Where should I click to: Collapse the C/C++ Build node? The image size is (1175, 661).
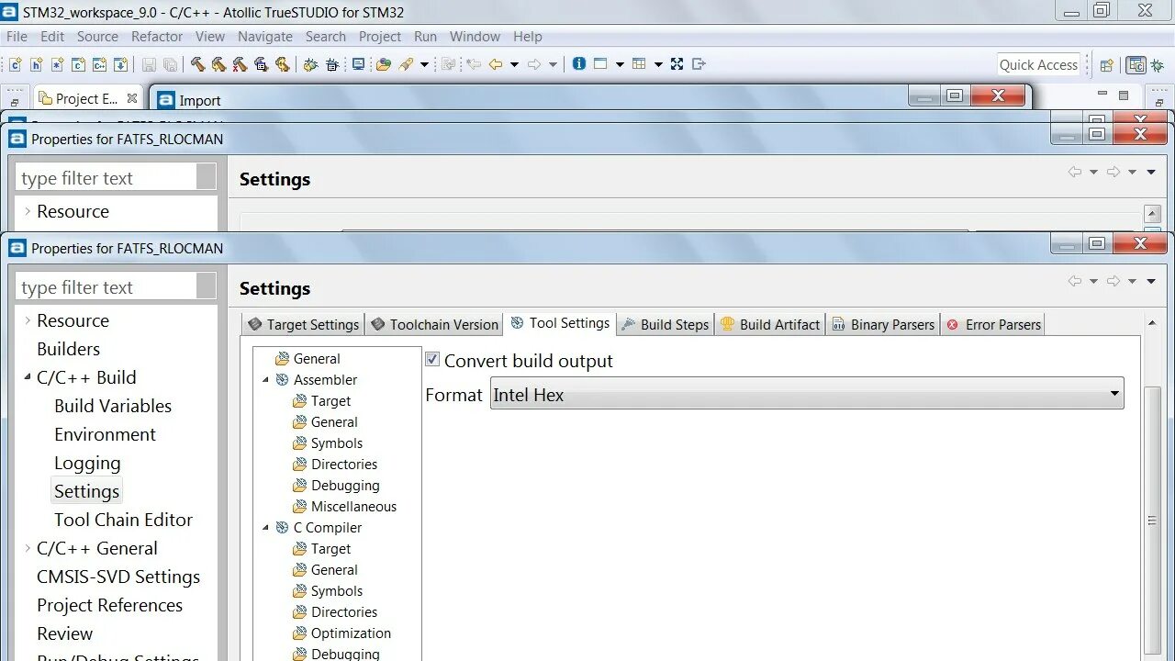[x=28, y=377]
